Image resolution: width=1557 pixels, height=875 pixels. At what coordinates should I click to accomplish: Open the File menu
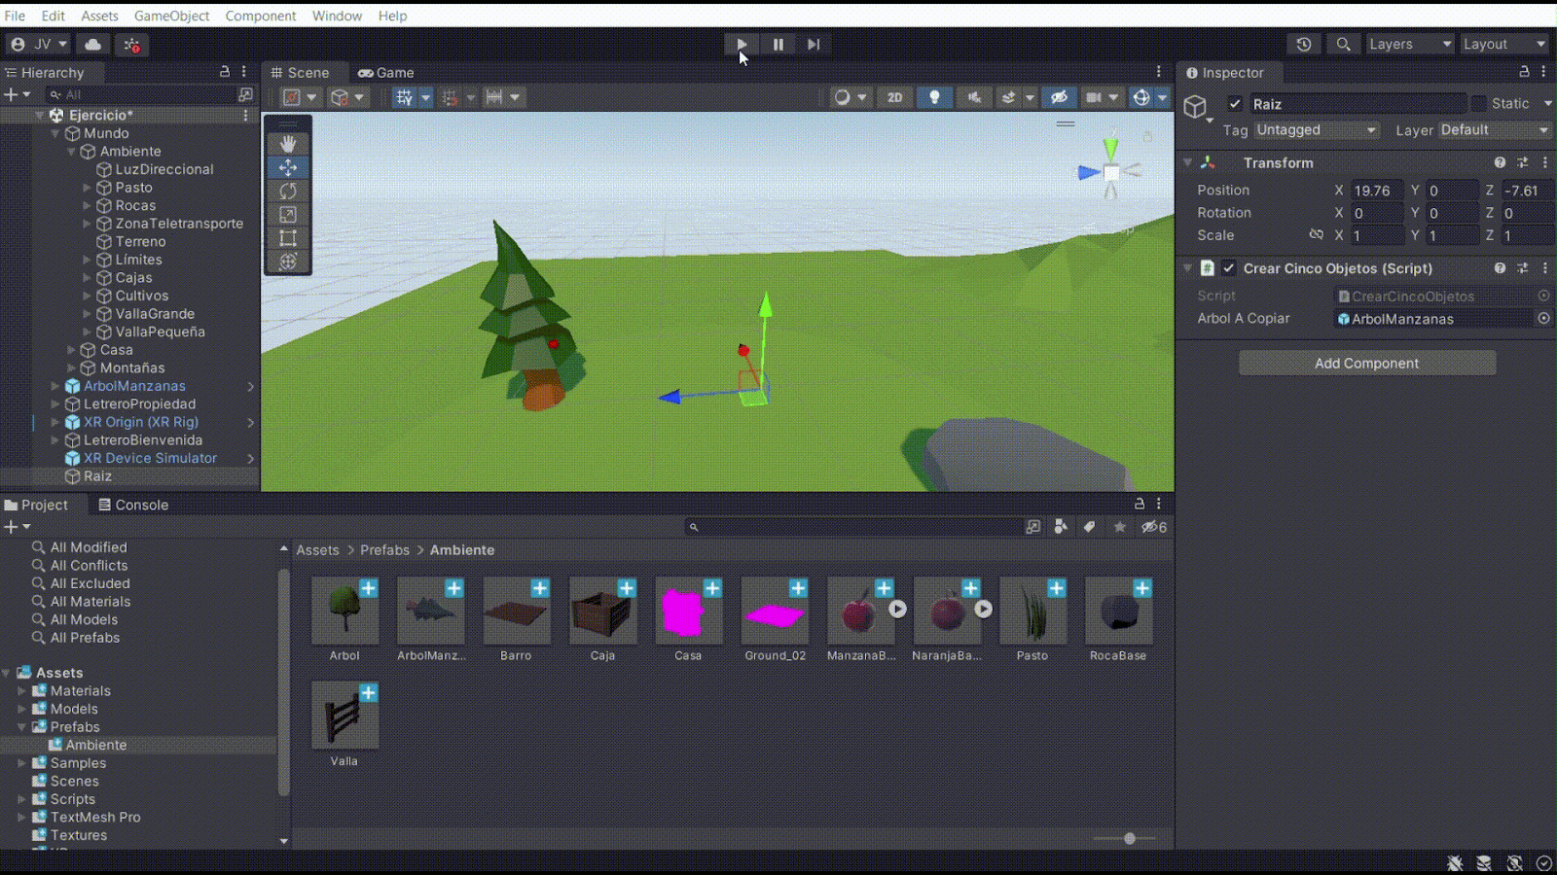(15, 16)
